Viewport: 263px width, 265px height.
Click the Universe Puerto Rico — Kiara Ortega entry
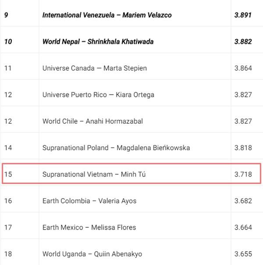(x=98, y=95)
